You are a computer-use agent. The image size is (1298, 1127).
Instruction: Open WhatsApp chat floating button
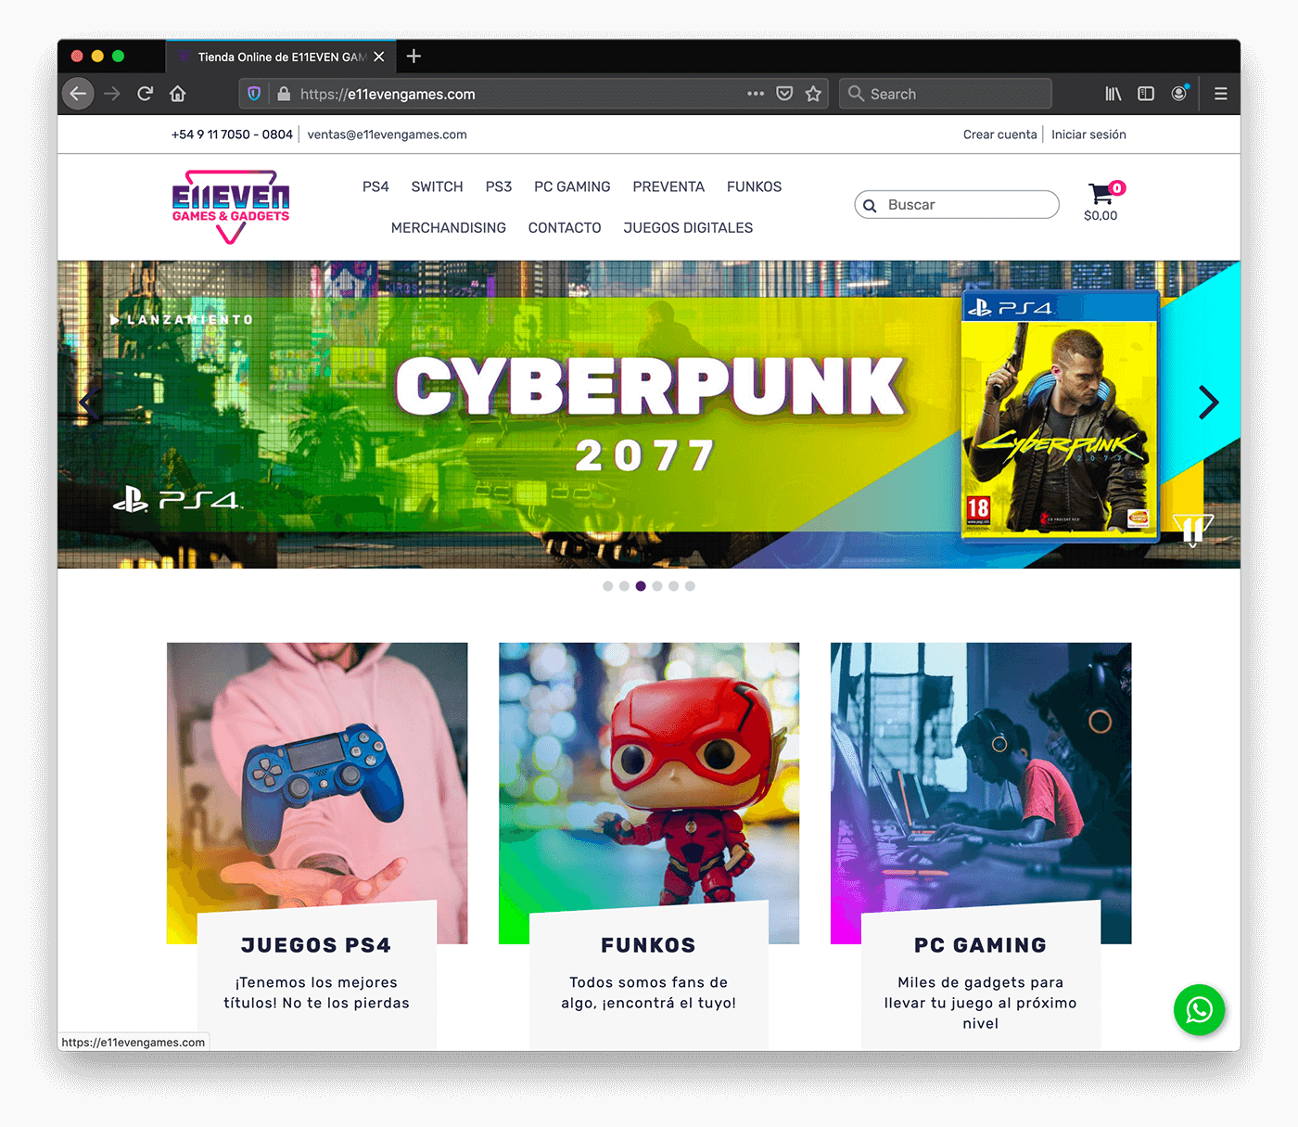click(x=1199, y=1009)
